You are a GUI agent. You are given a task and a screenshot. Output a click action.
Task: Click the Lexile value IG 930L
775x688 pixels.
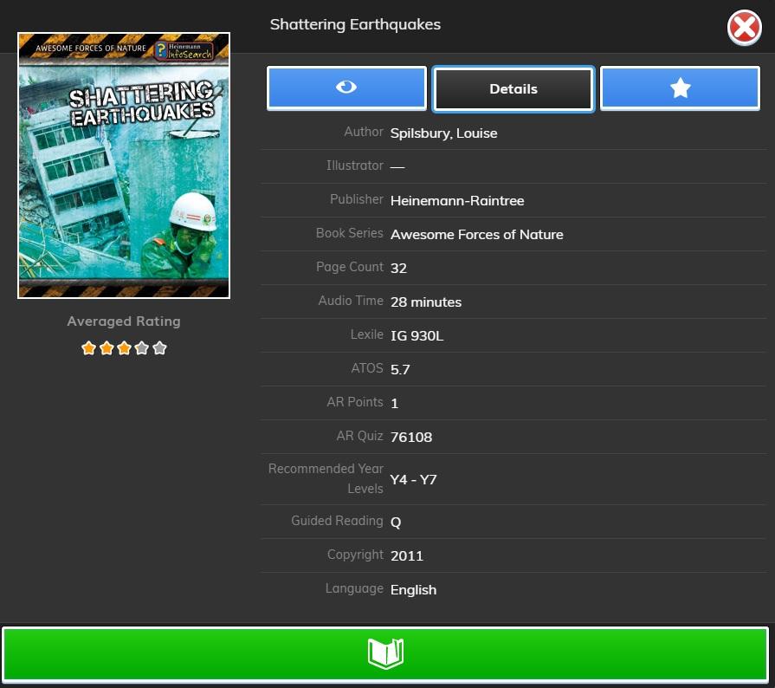417,336
